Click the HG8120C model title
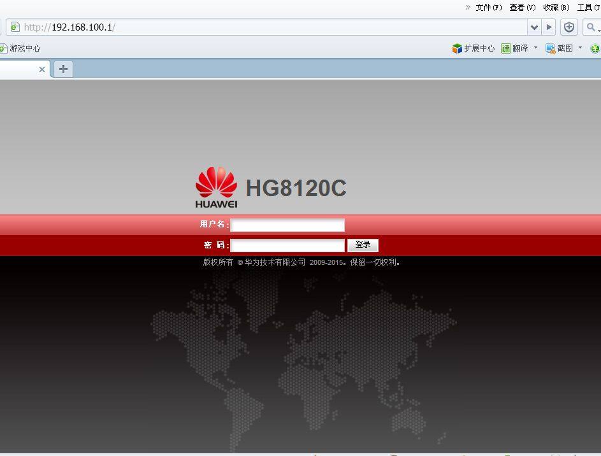 [x=296, y=188]
